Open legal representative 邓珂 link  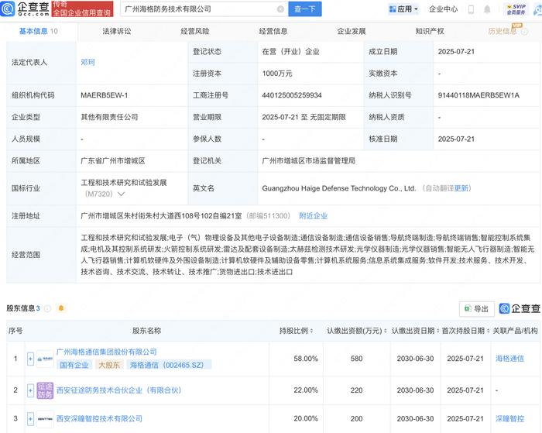(x=87, y=63)
